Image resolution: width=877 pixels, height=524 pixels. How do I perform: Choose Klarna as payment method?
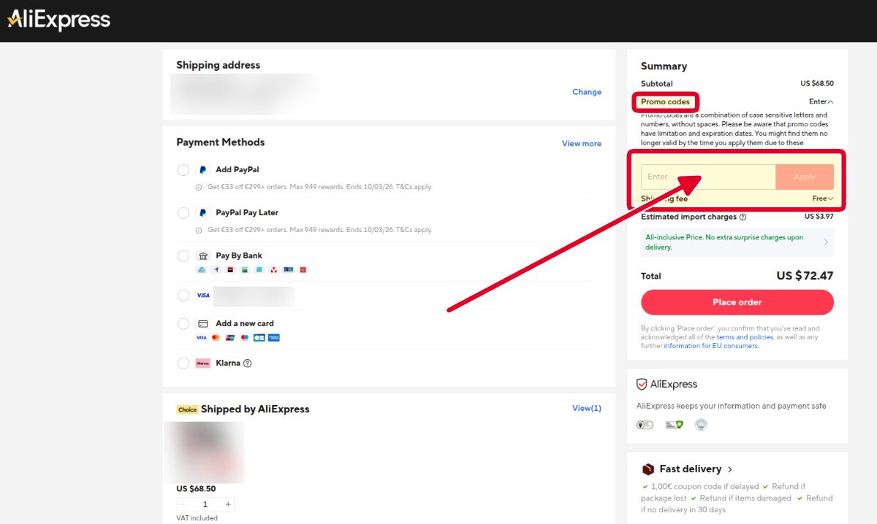tap(183, 363)
